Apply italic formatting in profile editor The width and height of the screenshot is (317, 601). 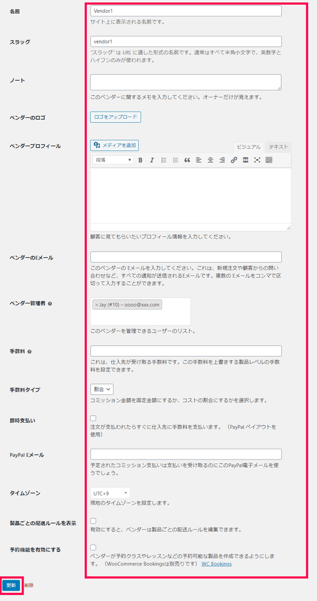tap(152, 160)
